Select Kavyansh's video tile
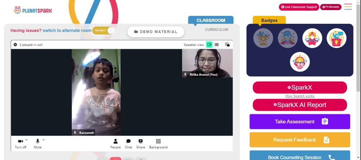The height and width of the screenshot is (160, 361). click(x=96, y=92)
